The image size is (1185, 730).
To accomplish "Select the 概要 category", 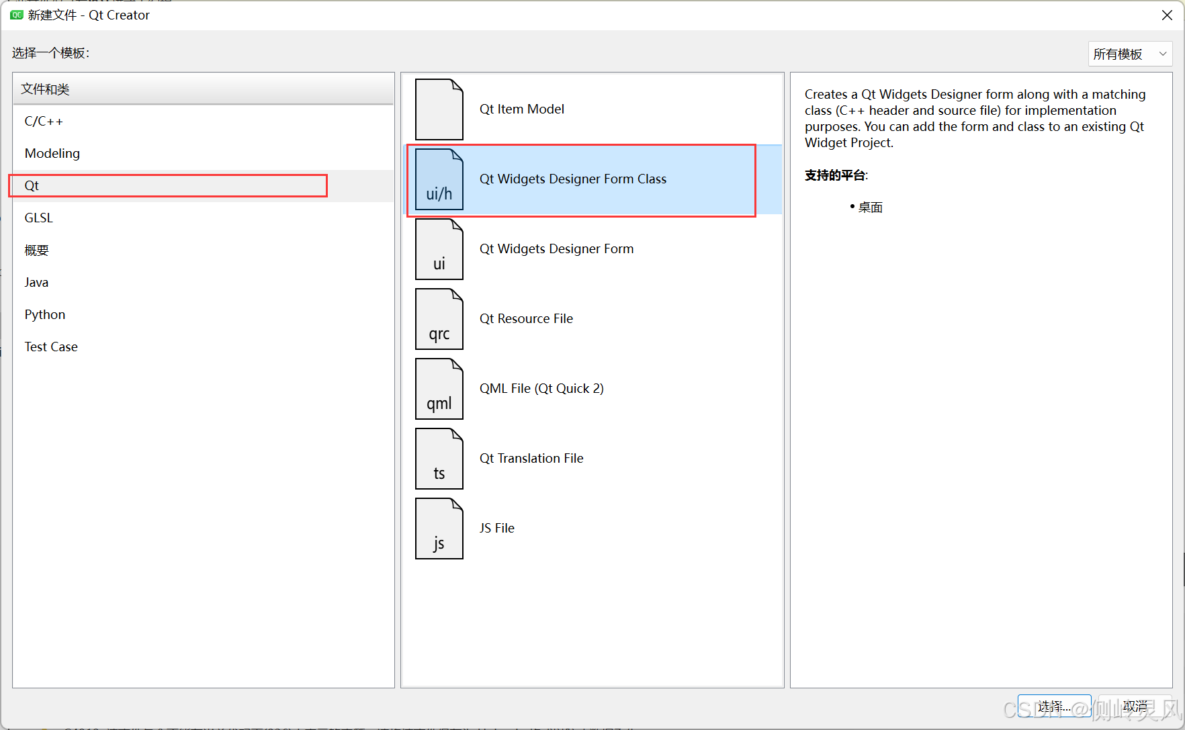I will 203,250.
